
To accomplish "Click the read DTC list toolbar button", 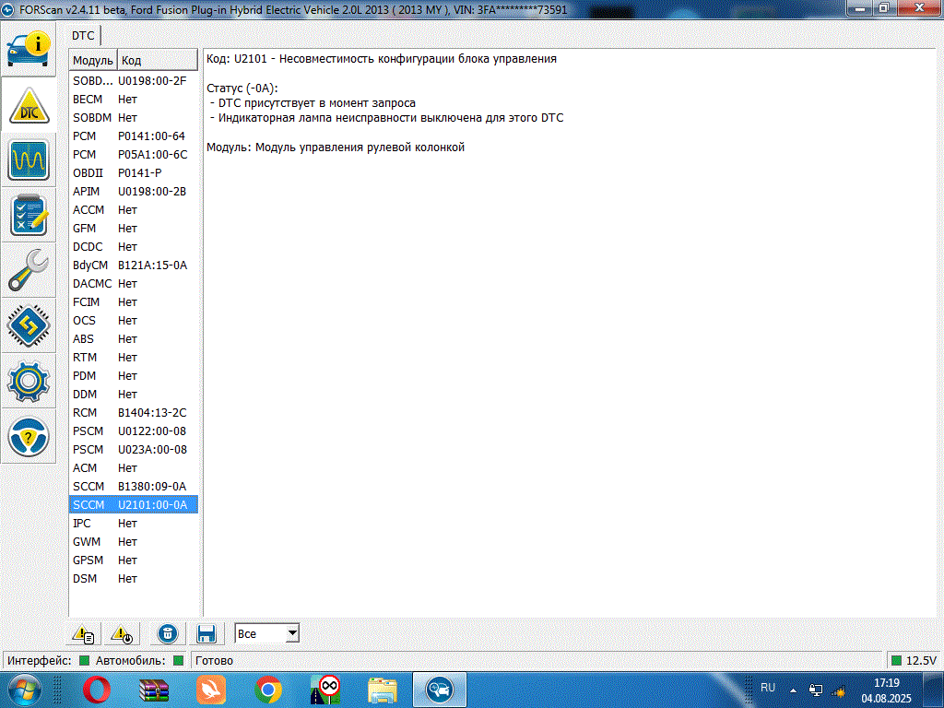I will pos(83,634).
